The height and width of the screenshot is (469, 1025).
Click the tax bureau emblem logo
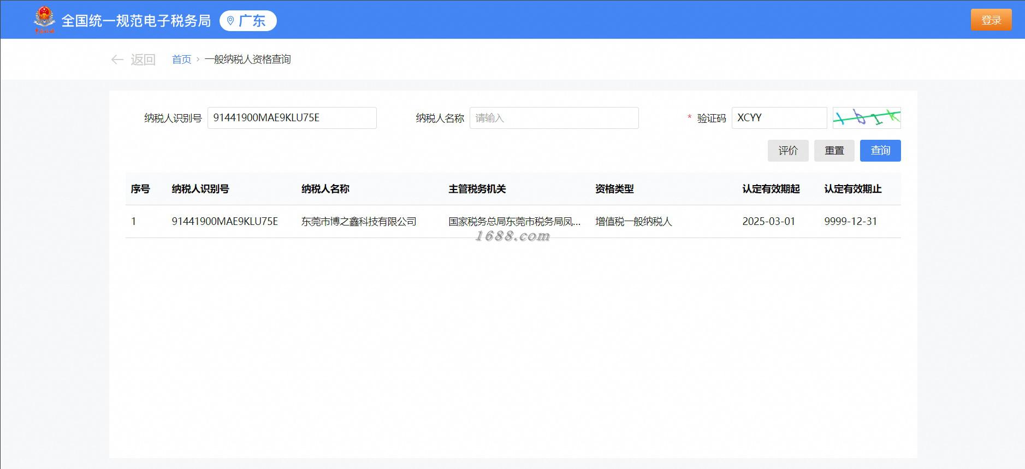(x=44, y=20)
